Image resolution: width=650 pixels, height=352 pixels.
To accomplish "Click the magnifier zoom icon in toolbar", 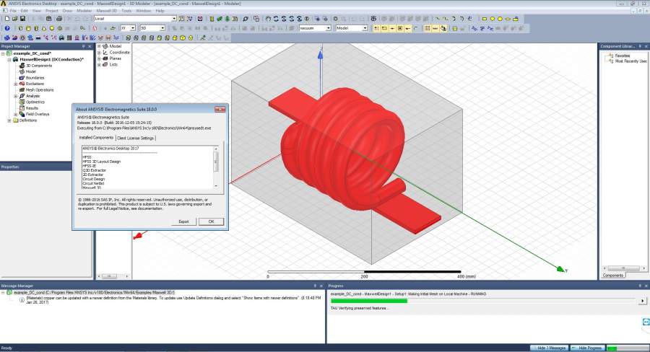I will [x=246, y=19].
